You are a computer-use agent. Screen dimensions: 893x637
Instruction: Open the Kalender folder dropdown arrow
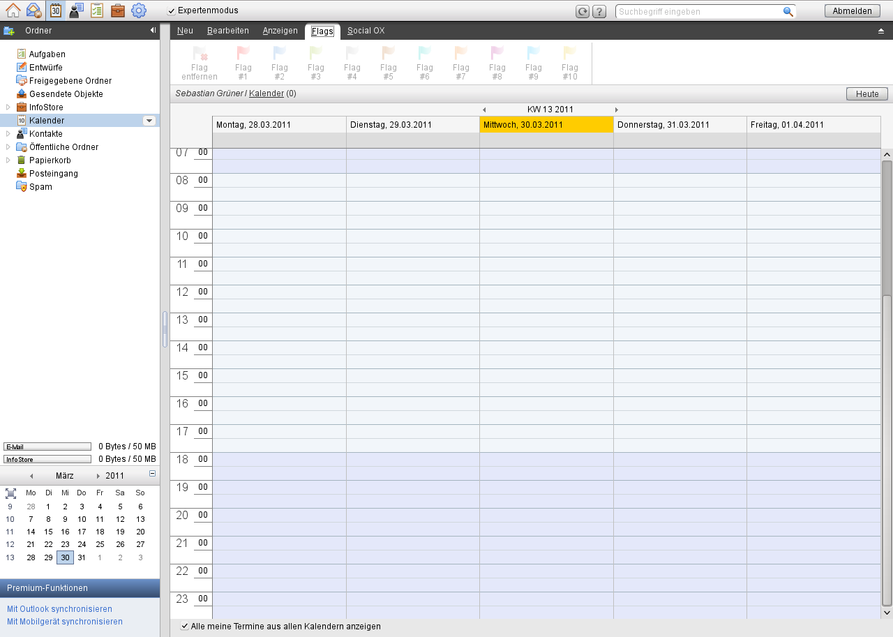[x=149, y=121]
